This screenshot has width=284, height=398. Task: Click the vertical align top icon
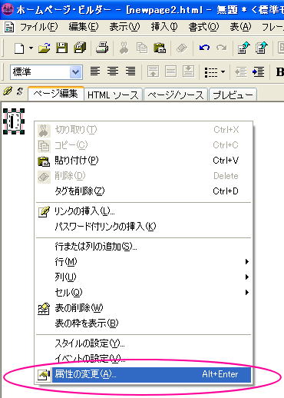(153, 71)
